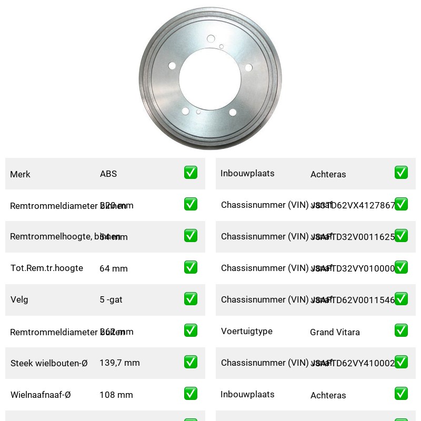Screen dimensions: 421x421
Task: Select the ABS brand value
Action: tap(108, 174)
